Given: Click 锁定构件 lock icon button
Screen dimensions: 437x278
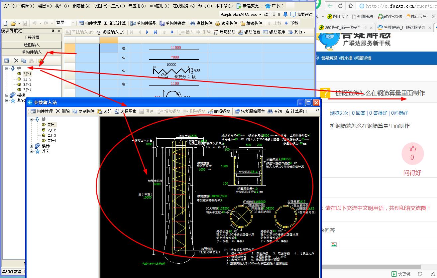Looking at the screenshot, I should pos(226,23).
